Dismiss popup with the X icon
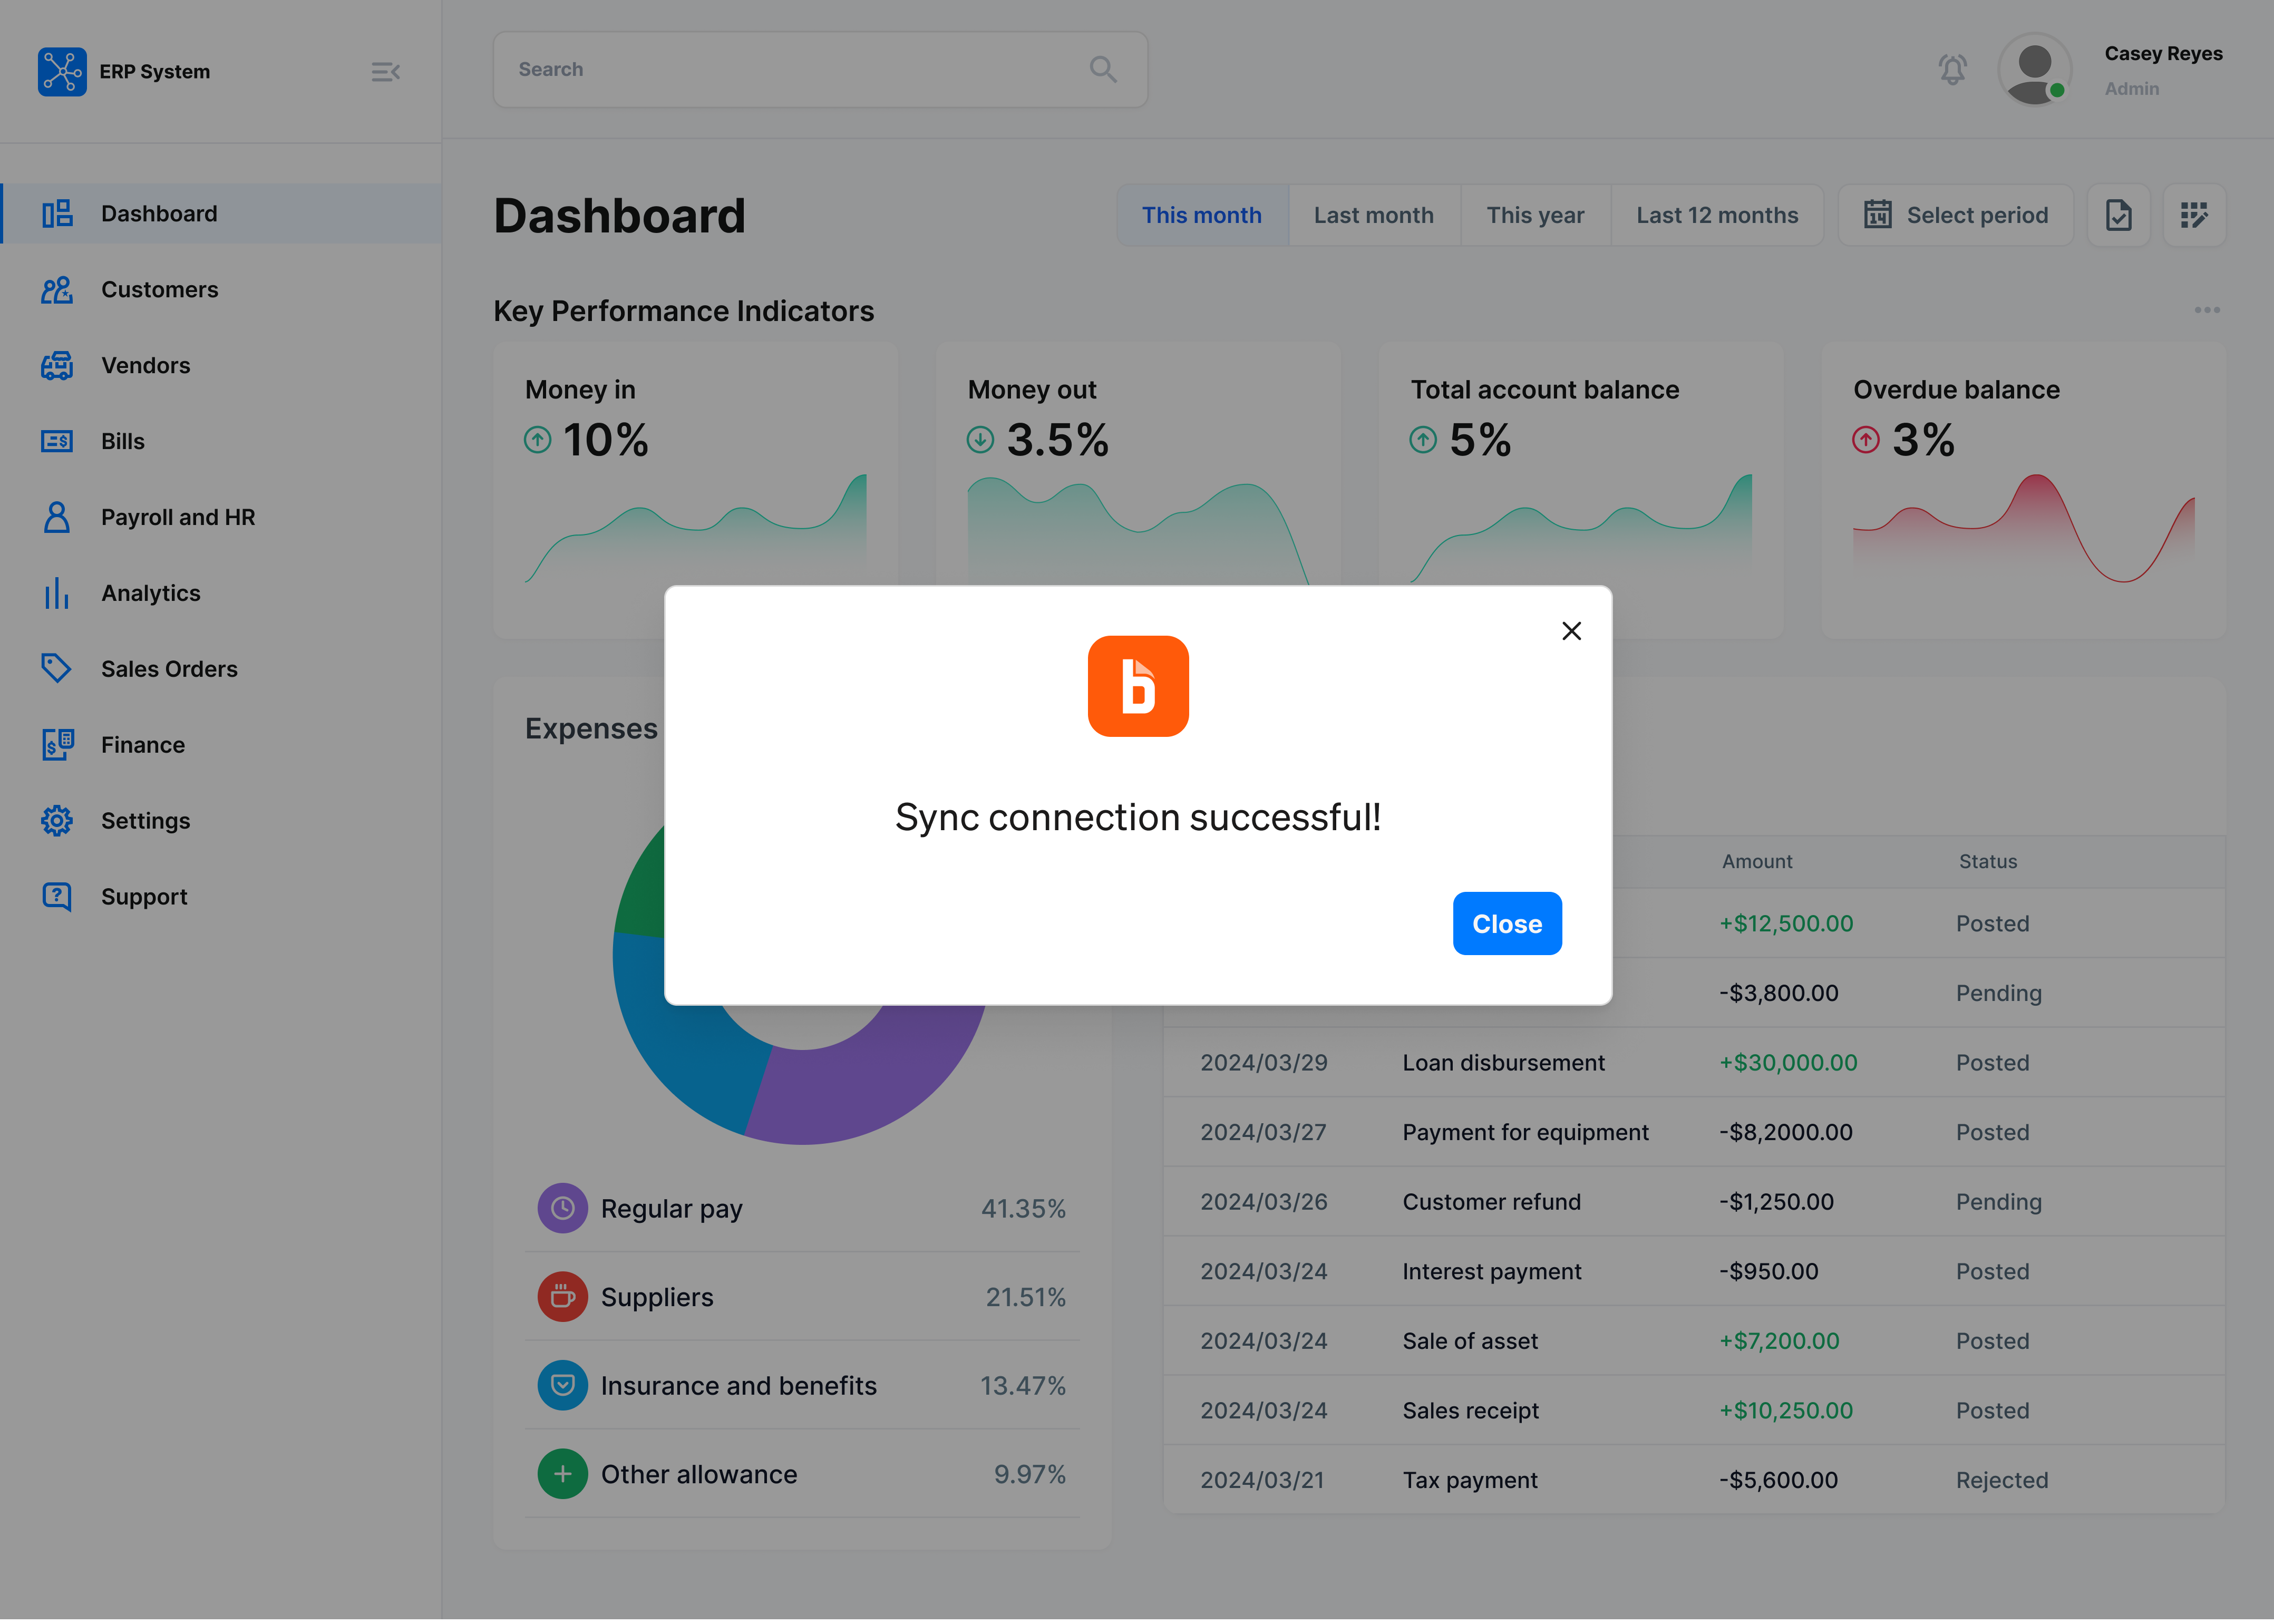The image size is (2274, 1624). pos(1571,631)
